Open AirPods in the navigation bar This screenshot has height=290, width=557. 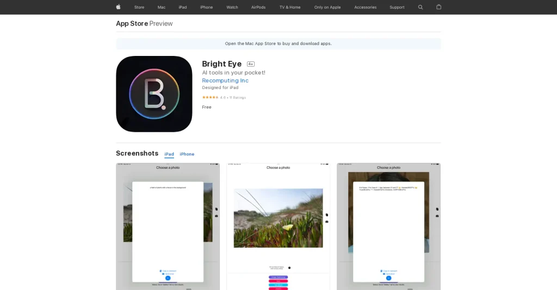tap(258, 7)
